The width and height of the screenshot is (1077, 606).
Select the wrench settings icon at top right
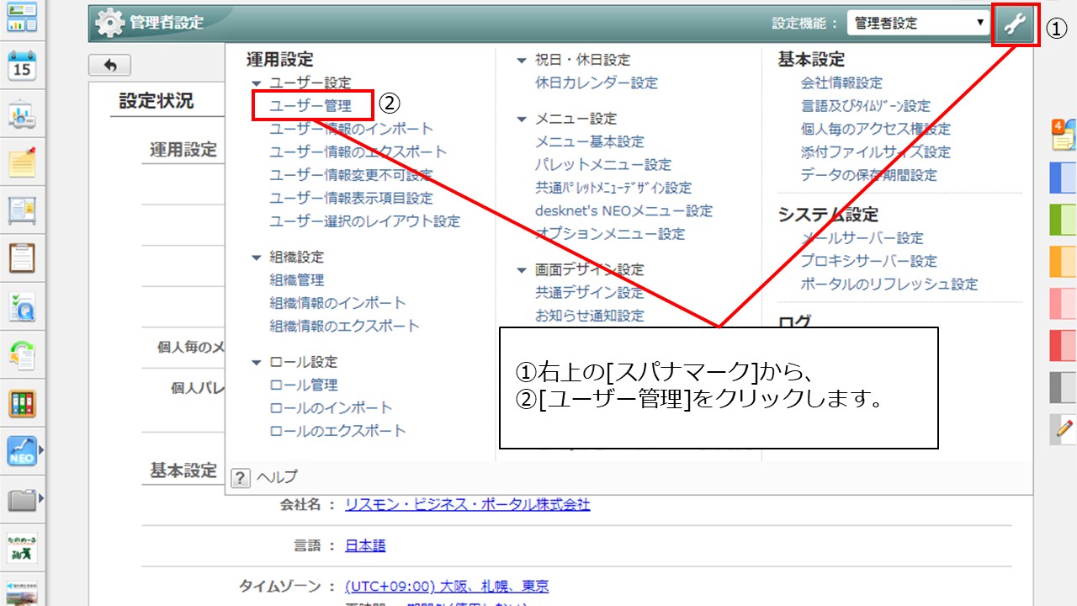tap(1015, 24)
